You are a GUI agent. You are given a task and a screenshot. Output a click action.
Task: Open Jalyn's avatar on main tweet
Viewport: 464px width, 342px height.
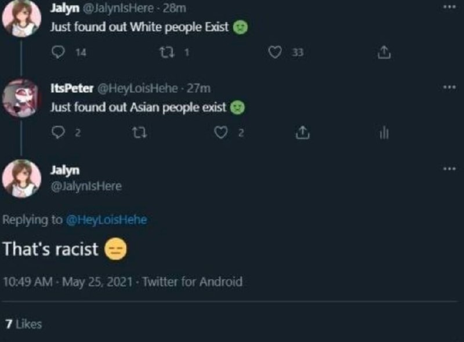[x=21, y=179]
